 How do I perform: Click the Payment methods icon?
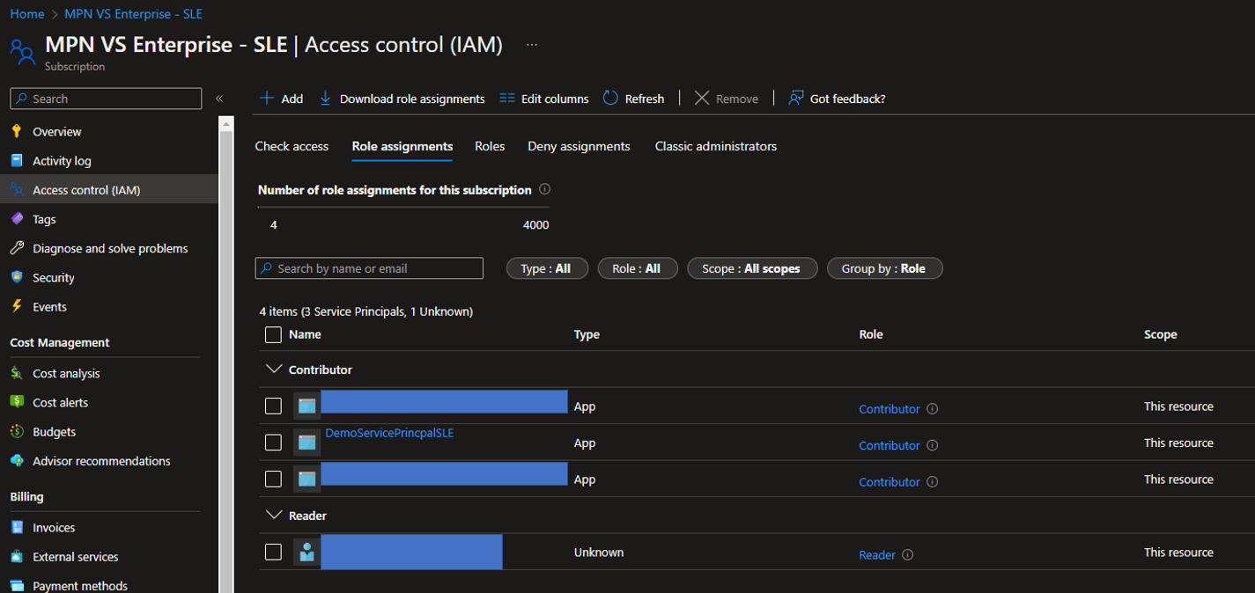click(x=16, y=585)
